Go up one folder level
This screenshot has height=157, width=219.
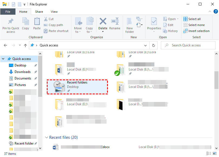coord(25,45)
